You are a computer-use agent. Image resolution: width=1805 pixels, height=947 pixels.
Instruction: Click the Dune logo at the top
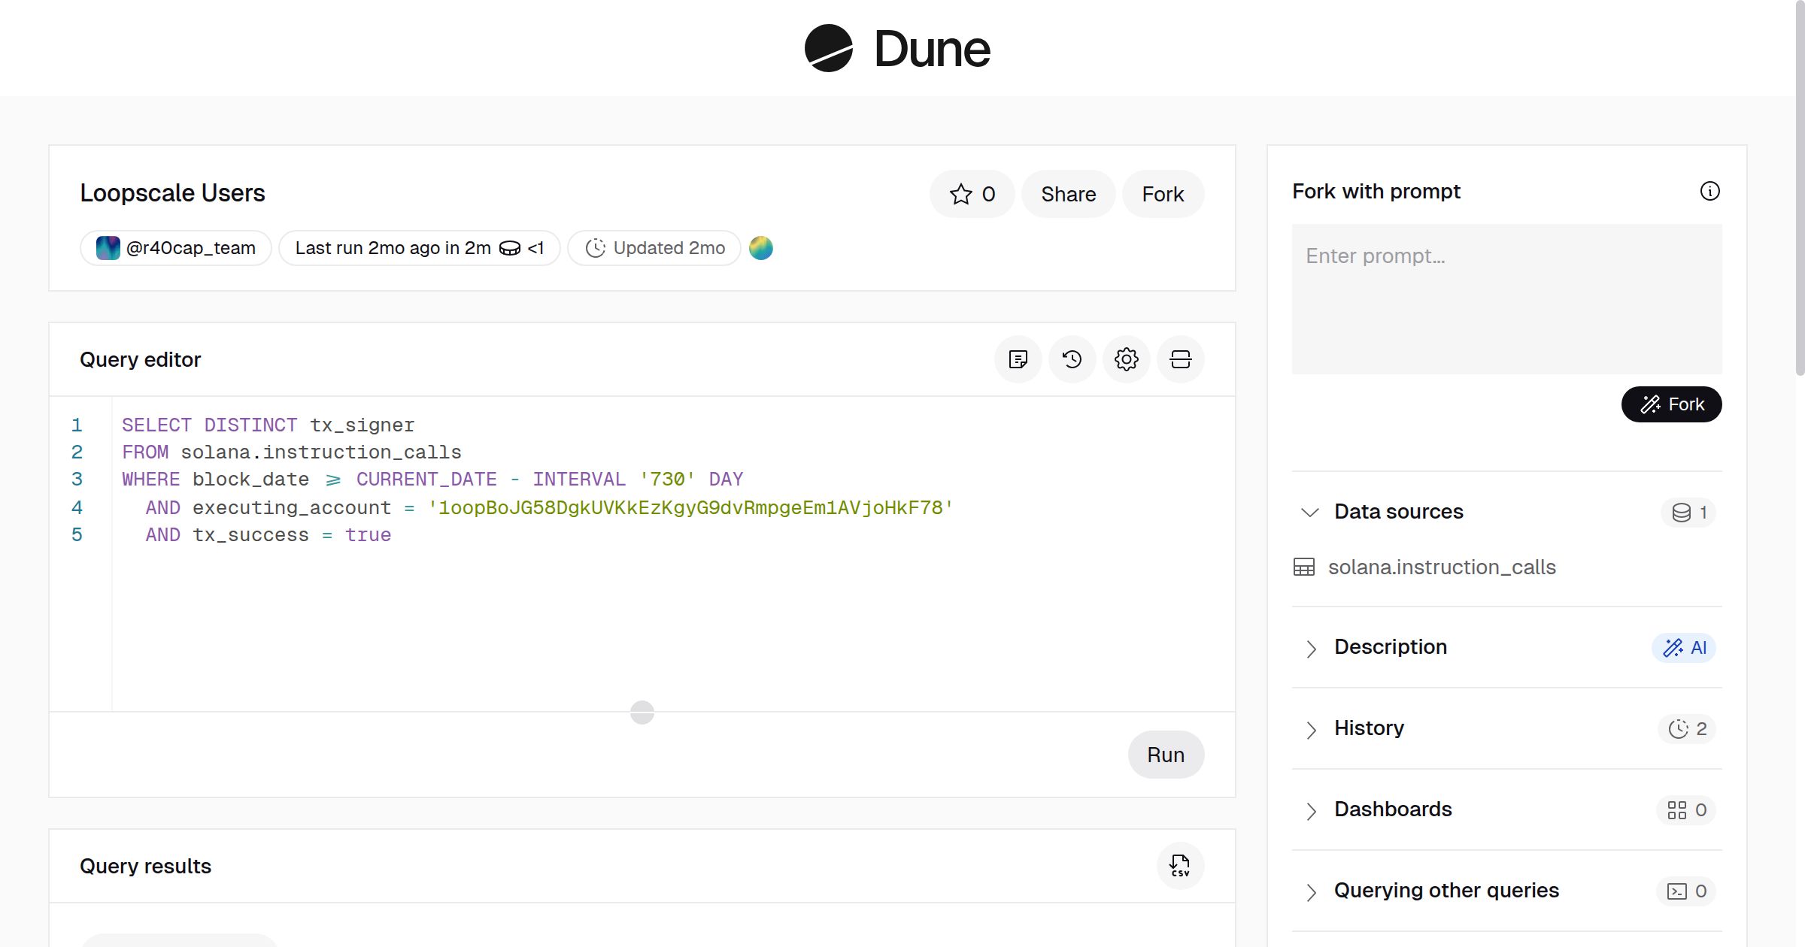click(x=896, y=48)
